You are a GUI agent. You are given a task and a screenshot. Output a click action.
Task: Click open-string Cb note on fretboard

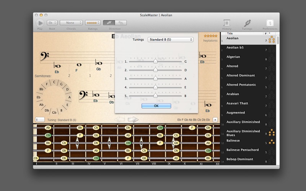coord(36,158)
